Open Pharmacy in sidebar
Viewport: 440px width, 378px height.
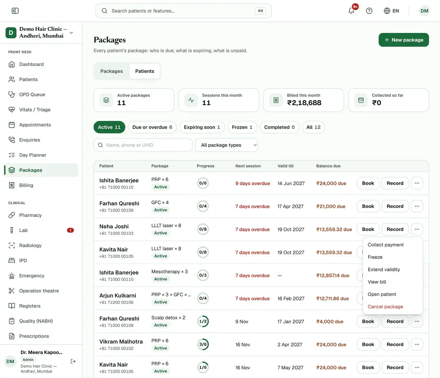[41, 215]
